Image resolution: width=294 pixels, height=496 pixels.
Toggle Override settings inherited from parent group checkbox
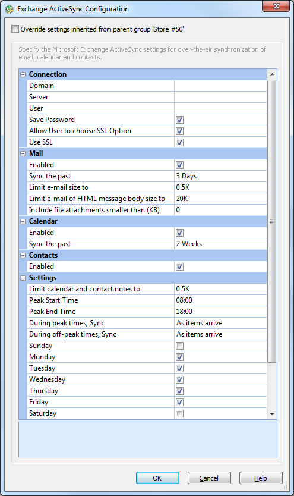point(15,29)
